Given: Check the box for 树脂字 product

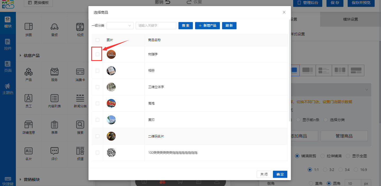Looking at the screenshot, I should tap(97, 54).
